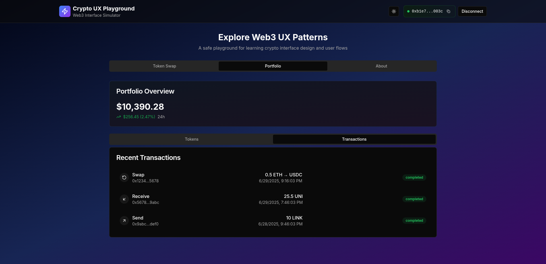This screenshot has width=546, height=264.
Task: Select the Portfolio tab
Action: (273, 66)
